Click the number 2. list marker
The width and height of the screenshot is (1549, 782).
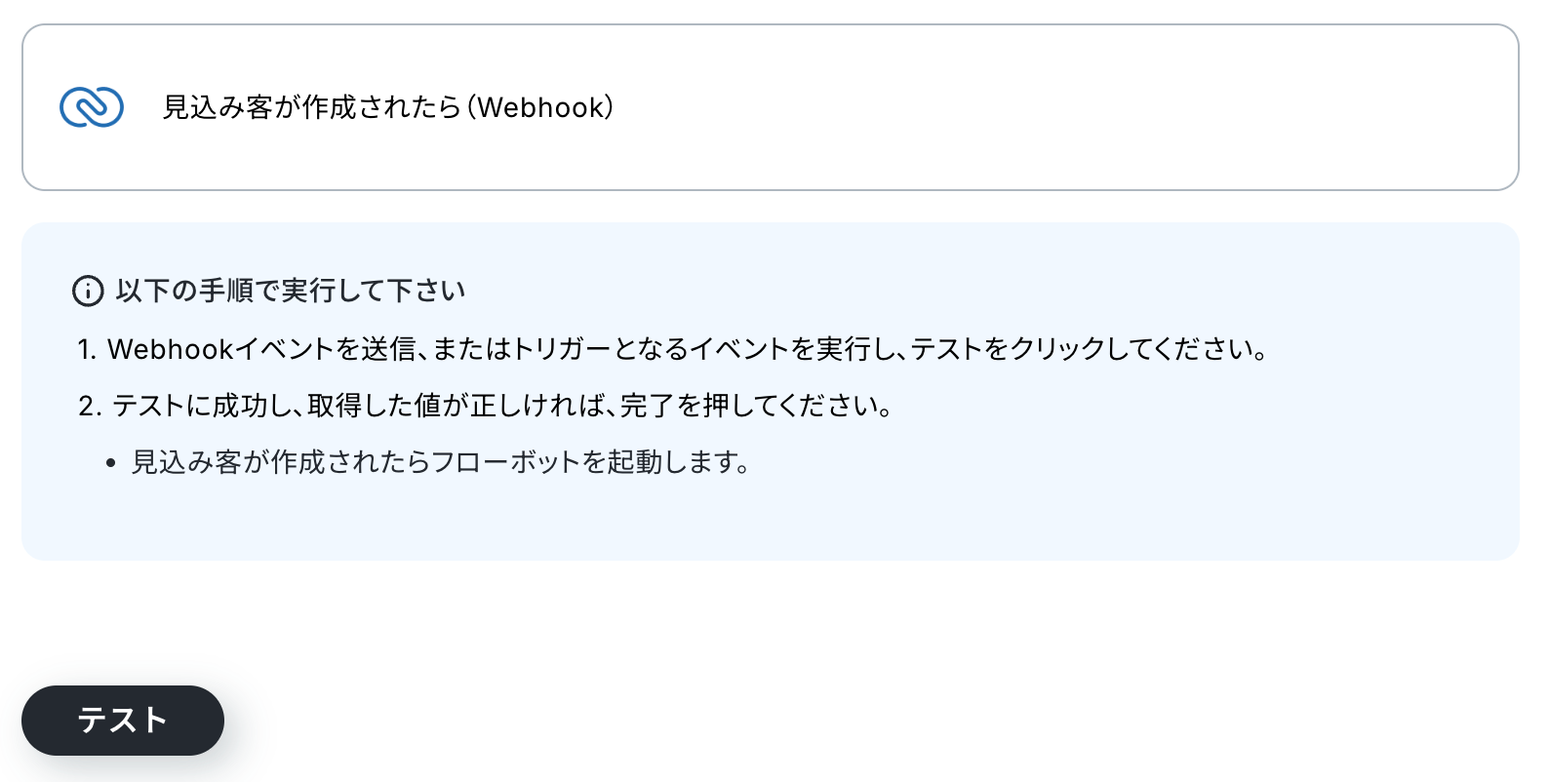(90, 406)
